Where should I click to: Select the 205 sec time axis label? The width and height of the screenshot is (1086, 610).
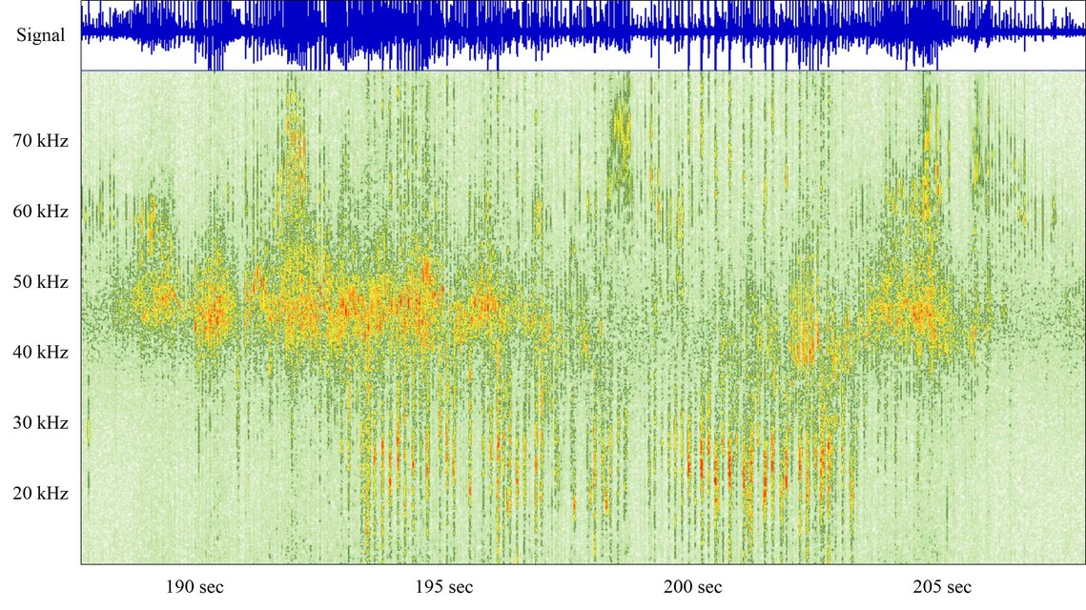[944, 586]
